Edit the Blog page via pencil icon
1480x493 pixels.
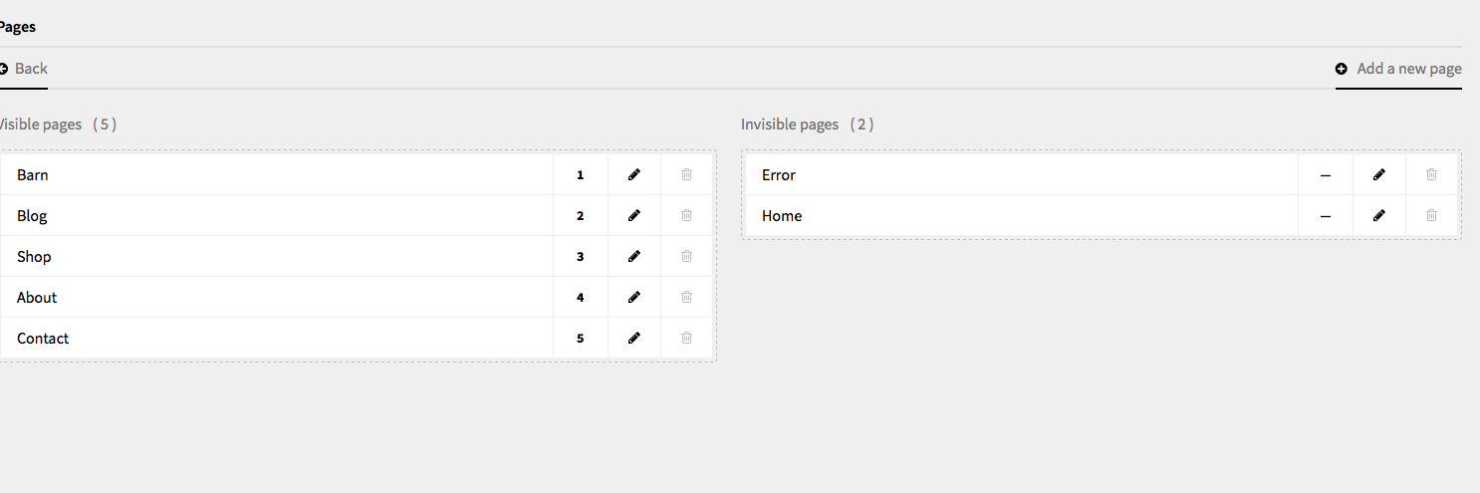(x=634, y=215)
